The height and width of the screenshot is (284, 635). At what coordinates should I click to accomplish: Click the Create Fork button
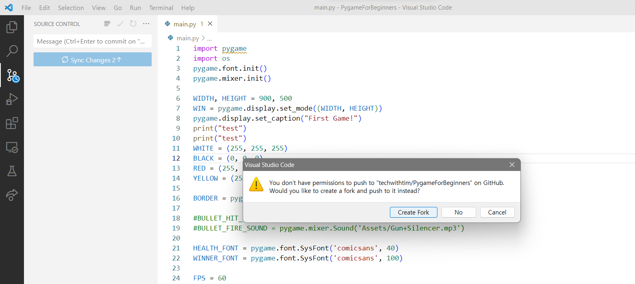(x=413, y=212)
